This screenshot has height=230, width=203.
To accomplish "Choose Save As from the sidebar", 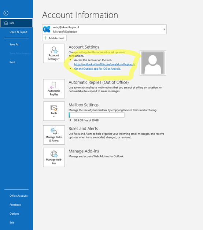I will pyautogui.click(x=14, y=44).
